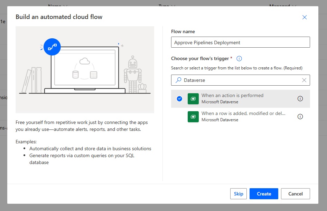Click the Skip button
Viewport: 327px width, 211px height.
tap(239, 194)
